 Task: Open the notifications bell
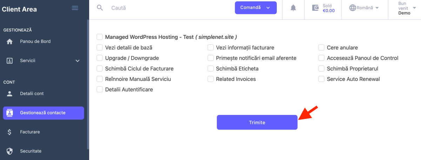[293, 8]
